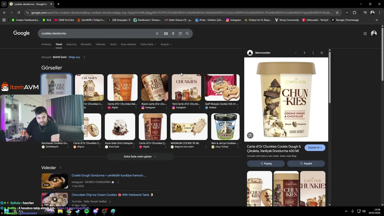This screenshot has height=216, width=384.
Task: Reload the page with the refresh icon
Action: click(x=19, y=13)
